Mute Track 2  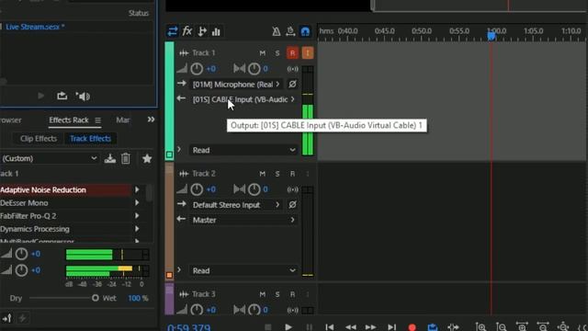click(x=262, y=174)
